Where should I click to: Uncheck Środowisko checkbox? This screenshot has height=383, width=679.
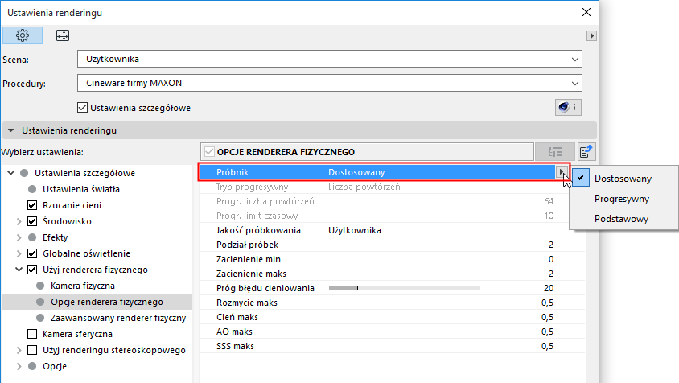[32, 221]
